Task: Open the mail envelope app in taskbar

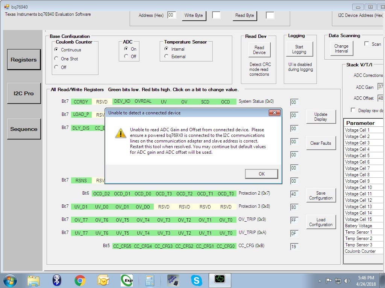Action: [x=103, y=280]
